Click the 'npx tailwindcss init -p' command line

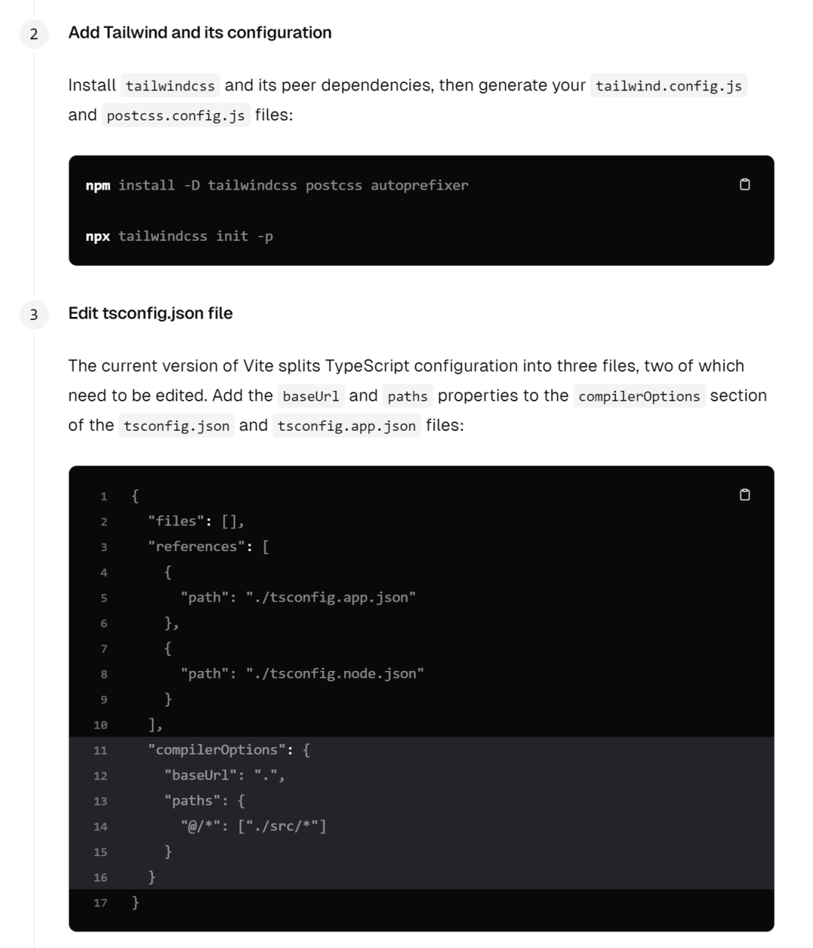pyautogui.click(x=179, y=236)
